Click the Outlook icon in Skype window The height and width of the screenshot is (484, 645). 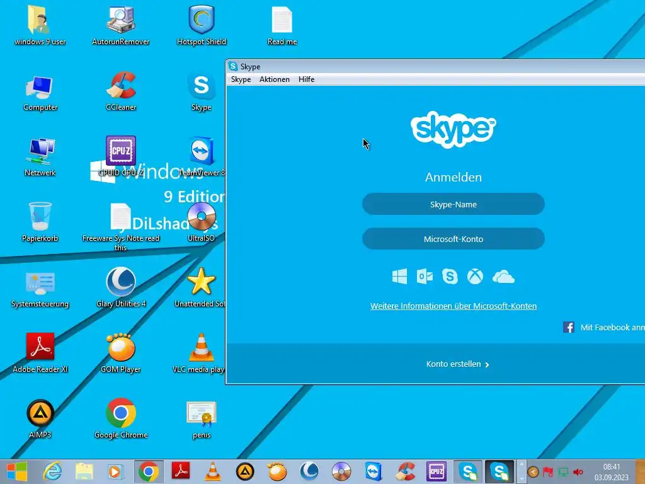425,277
